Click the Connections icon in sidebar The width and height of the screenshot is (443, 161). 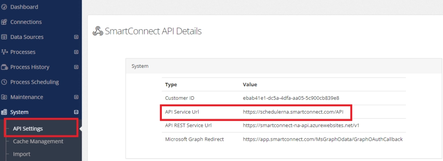[4, 22]
